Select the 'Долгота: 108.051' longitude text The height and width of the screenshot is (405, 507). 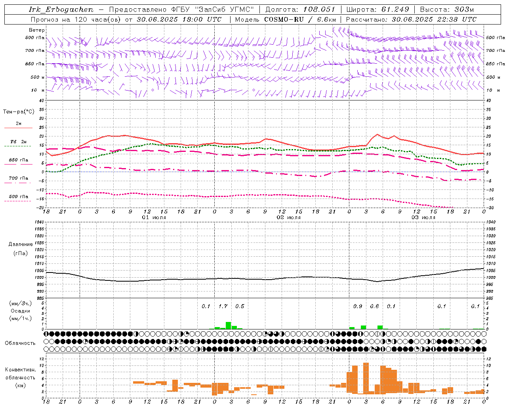tap(300, 9)
